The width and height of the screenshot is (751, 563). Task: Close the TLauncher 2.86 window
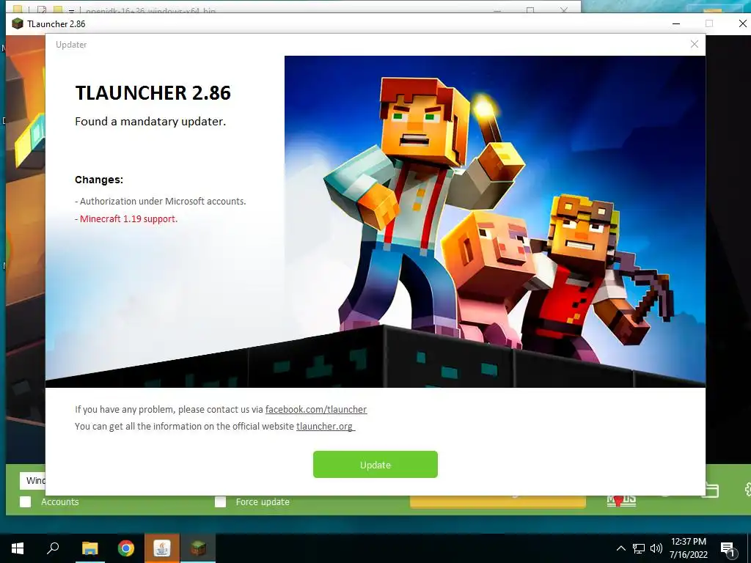(x=743, y=23)
